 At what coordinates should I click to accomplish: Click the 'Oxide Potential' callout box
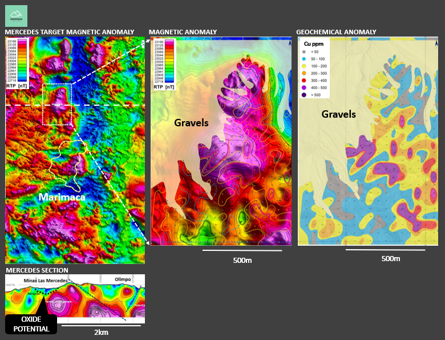point(31,324)
